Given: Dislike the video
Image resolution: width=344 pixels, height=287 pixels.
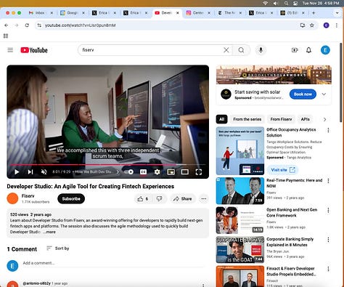Looking at the screenshot, I should (x=159, y=199).
